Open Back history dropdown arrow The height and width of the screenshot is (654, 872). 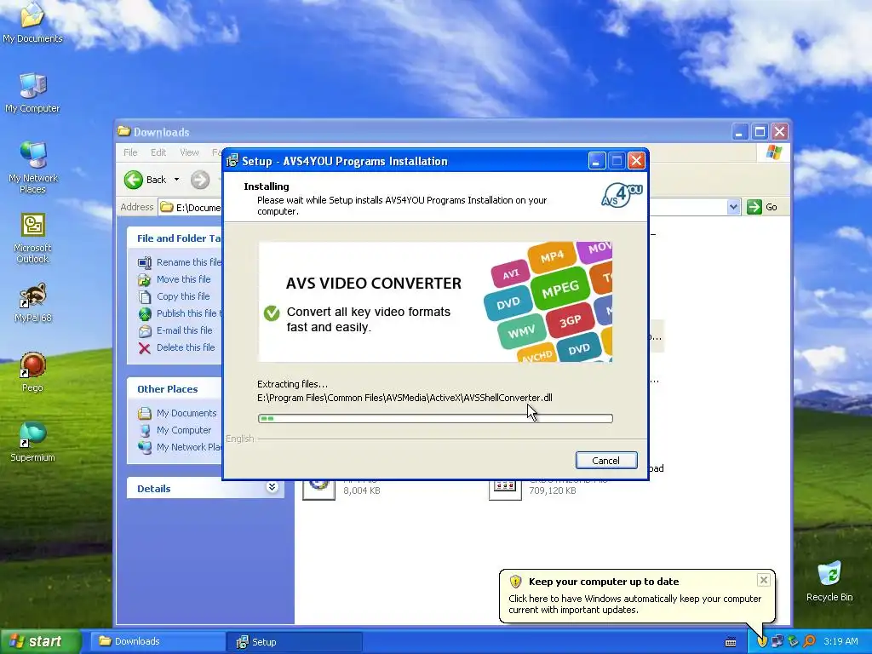(176, 180)
